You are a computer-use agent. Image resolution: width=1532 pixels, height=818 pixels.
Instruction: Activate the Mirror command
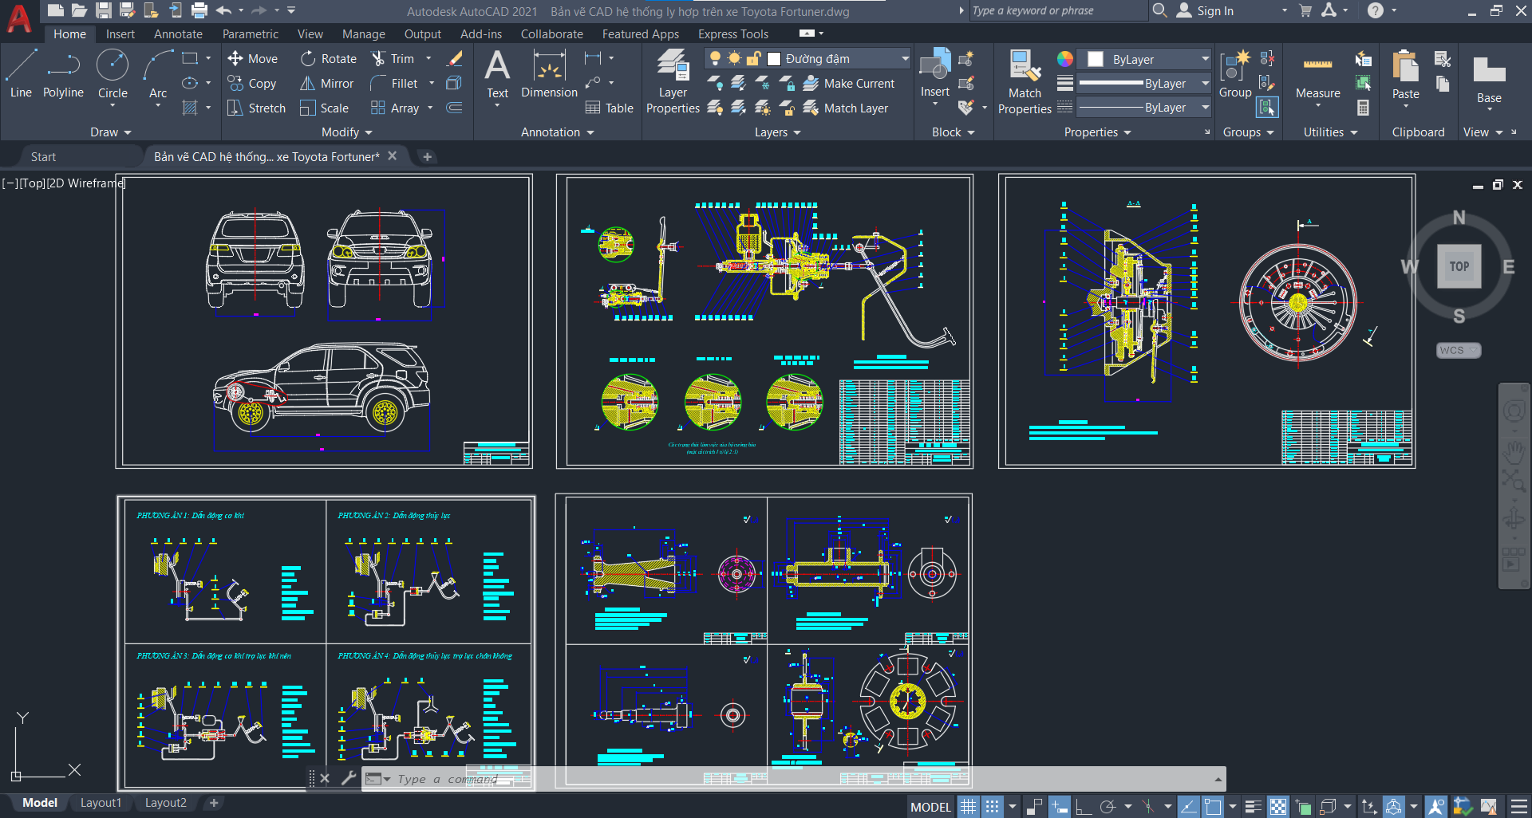point(326,83)
